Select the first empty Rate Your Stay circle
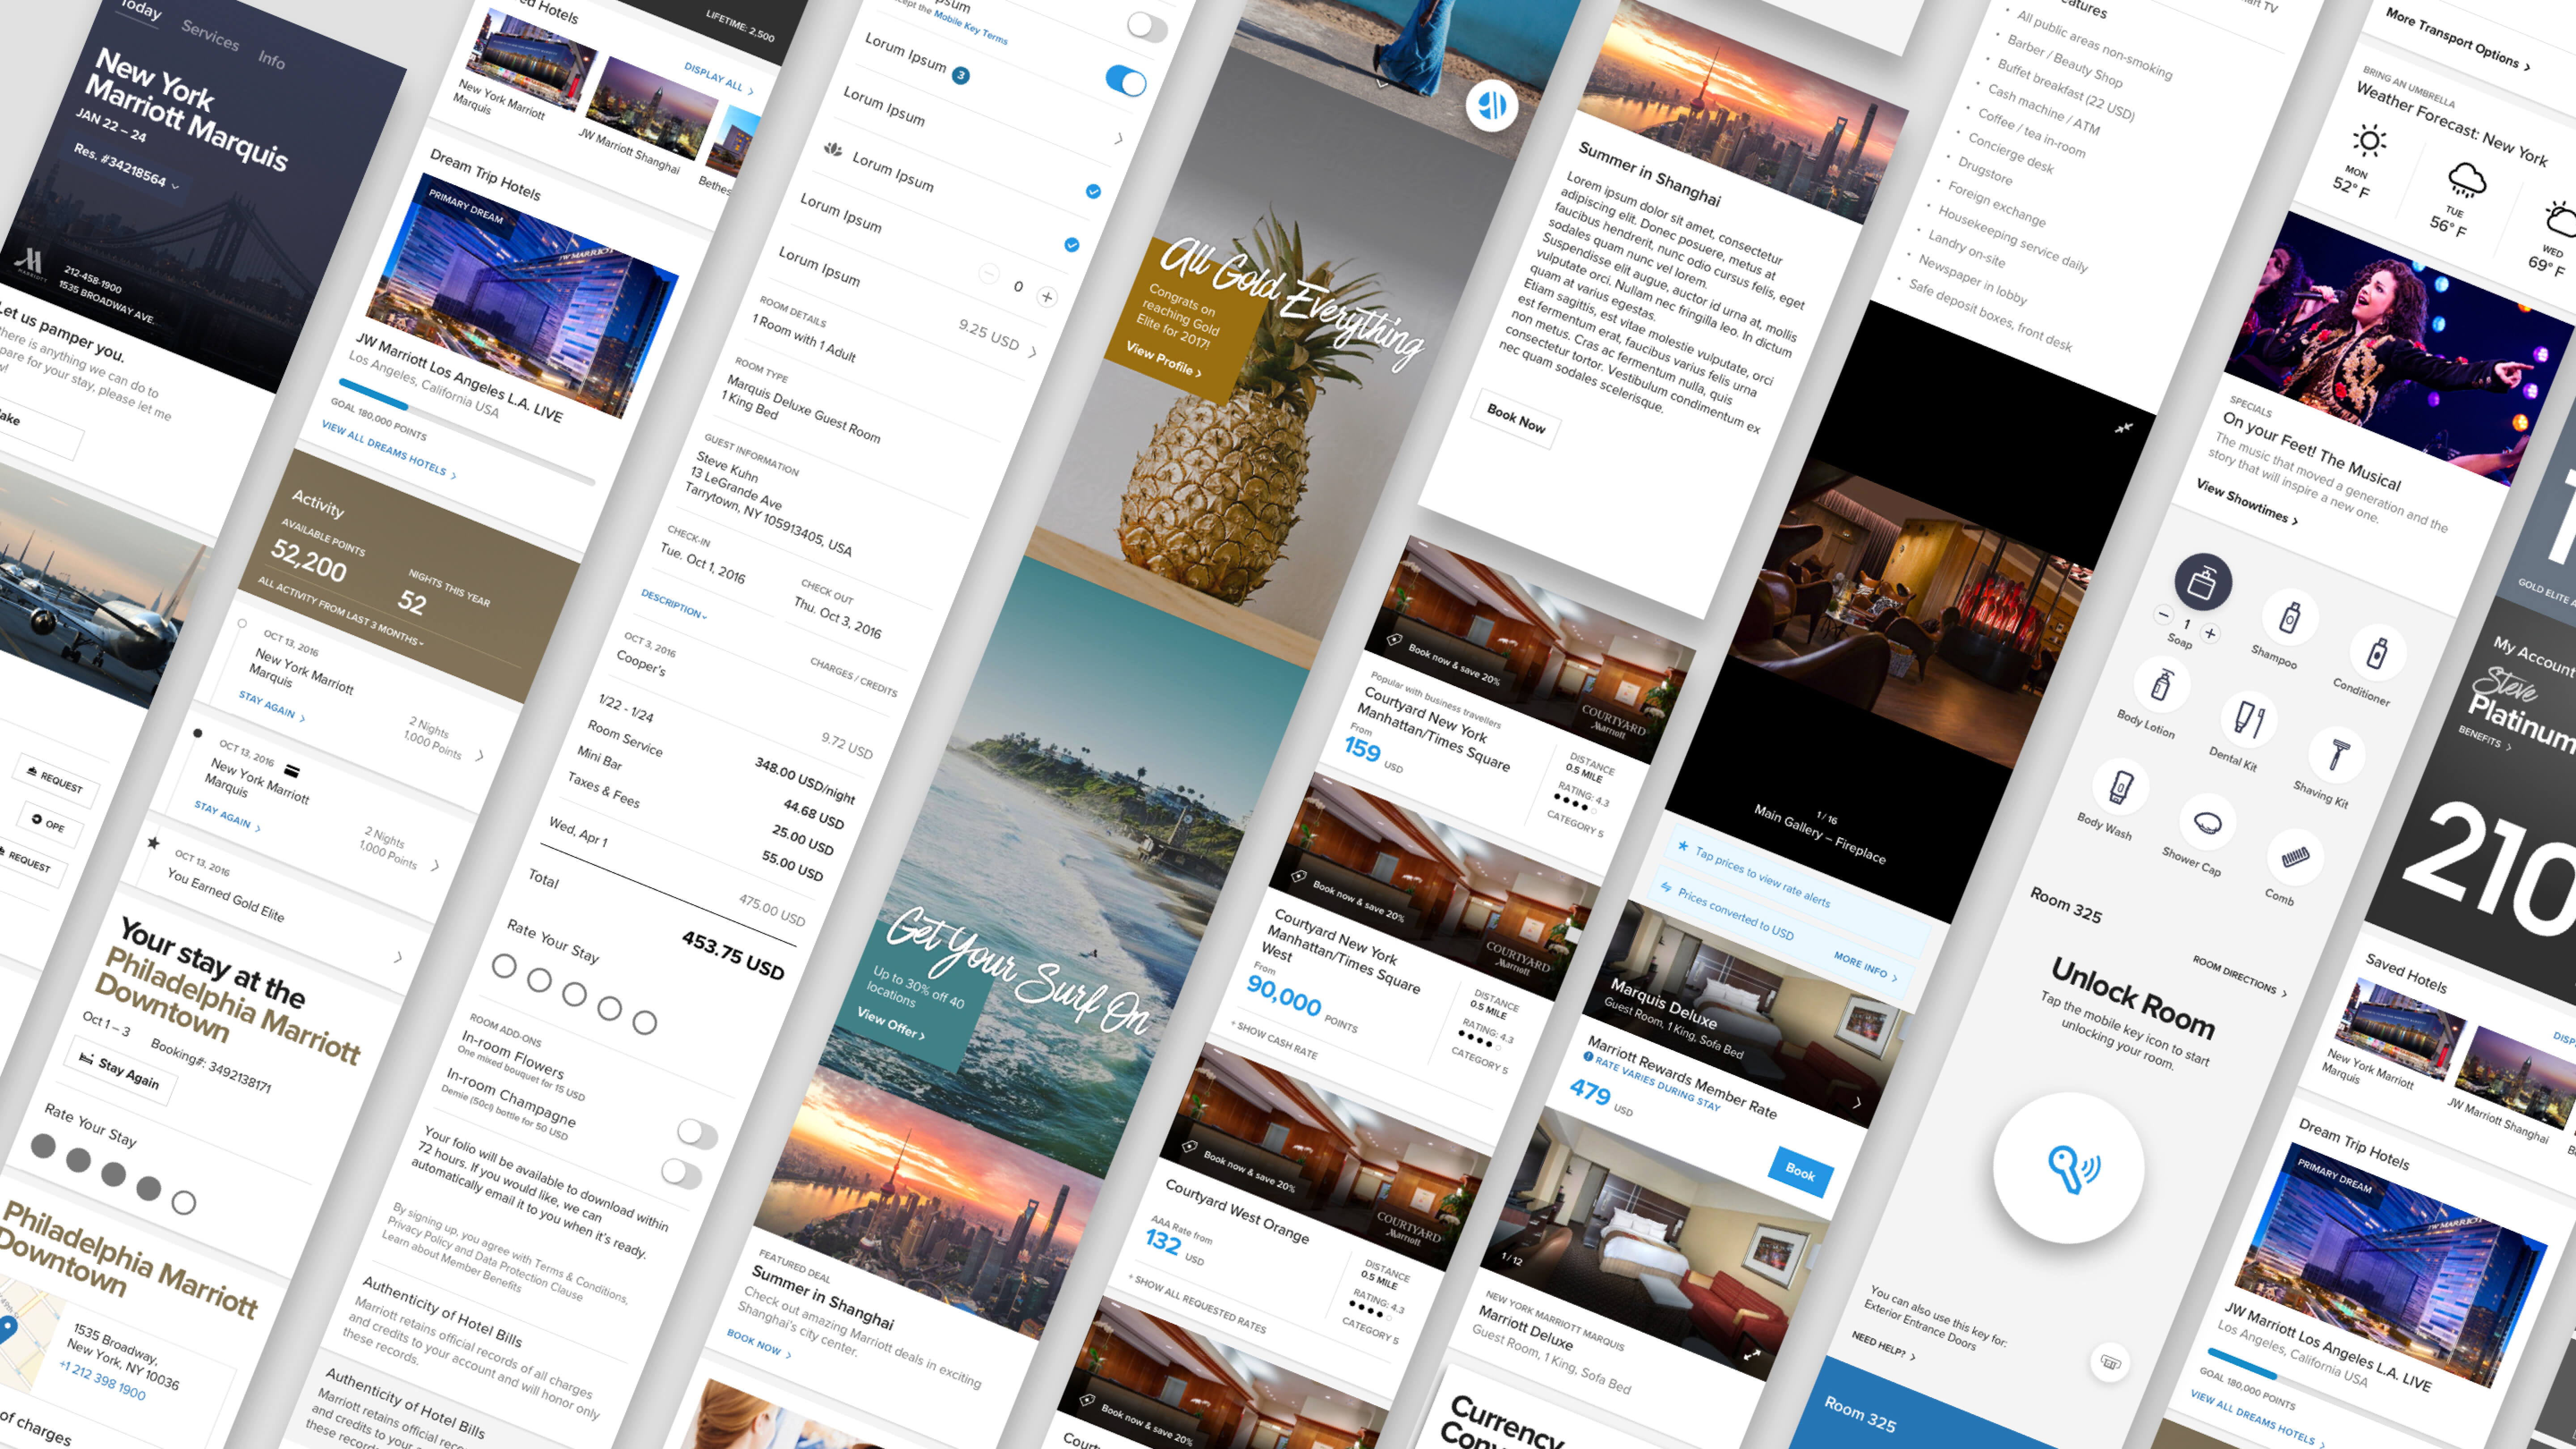Viewport: 2576px width, 1449px height. (504, 966)
